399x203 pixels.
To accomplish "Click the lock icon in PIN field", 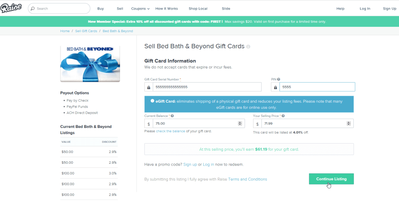I will 275,87.
